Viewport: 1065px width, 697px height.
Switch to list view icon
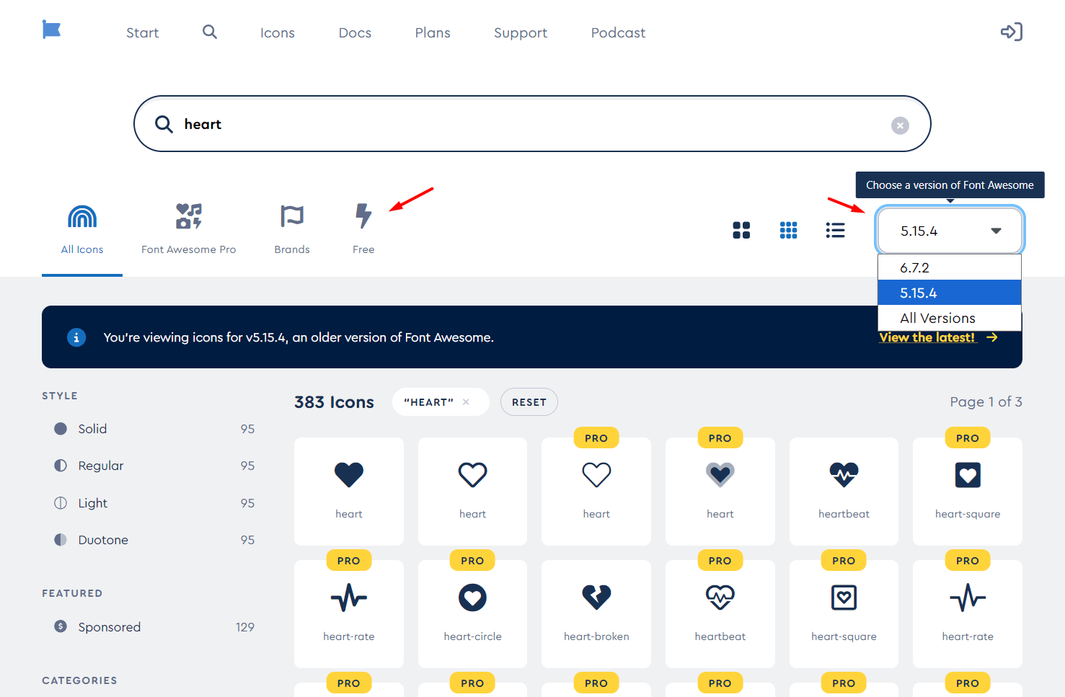[836, 231]
